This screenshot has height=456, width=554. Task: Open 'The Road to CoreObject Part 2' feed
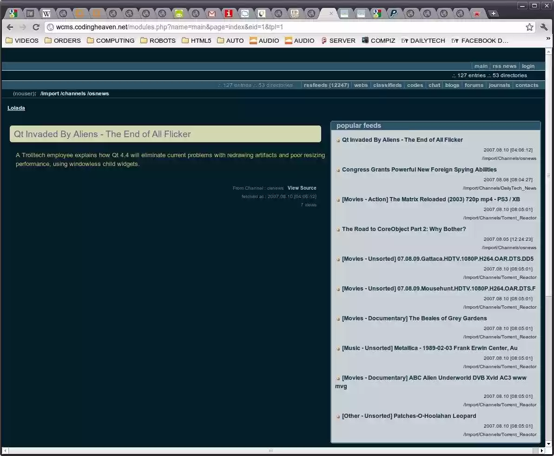coord(404,229)
